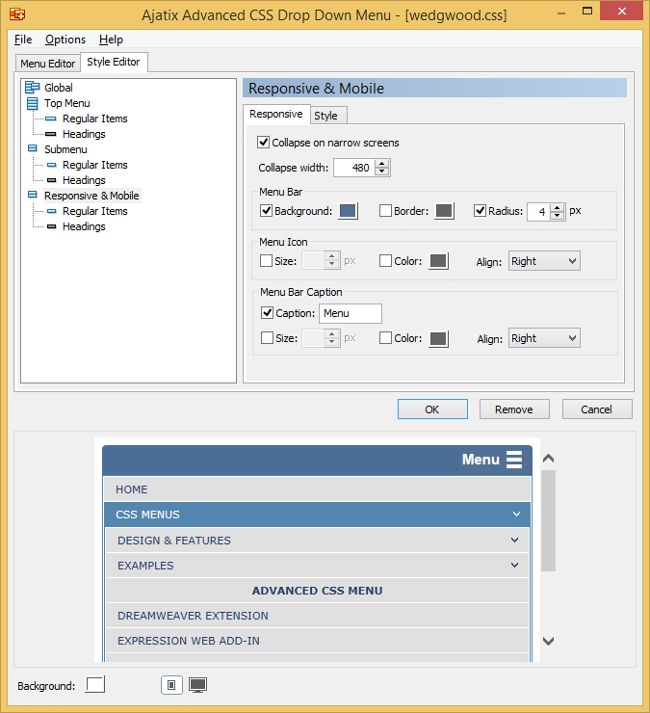Screen dimensions: 650x713
Task: Decrease Radius spinner value
Action: pyautogui.click(x=558, y=216)
